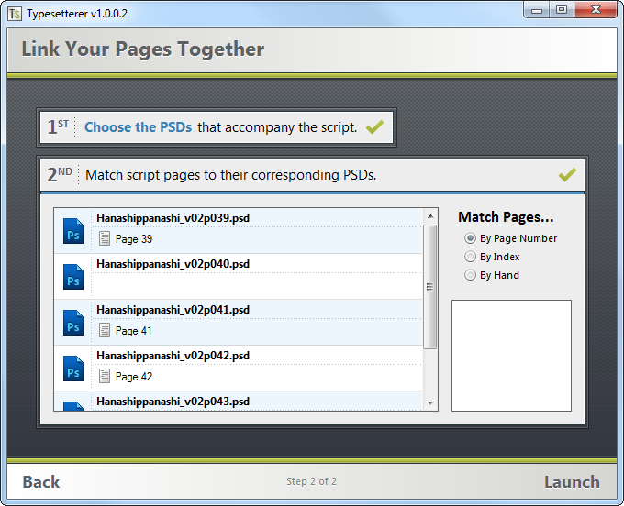Click the Photoshop icon for Hanashippanashi_v02p041.psd

point(73,323)
